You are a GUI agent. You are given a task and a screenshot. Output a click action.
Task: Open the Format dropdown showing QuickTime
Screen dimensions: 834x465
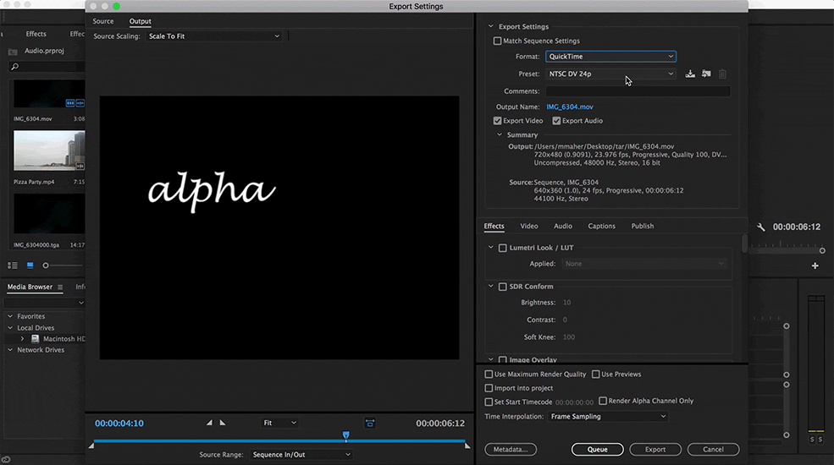(x=610, y=57)
